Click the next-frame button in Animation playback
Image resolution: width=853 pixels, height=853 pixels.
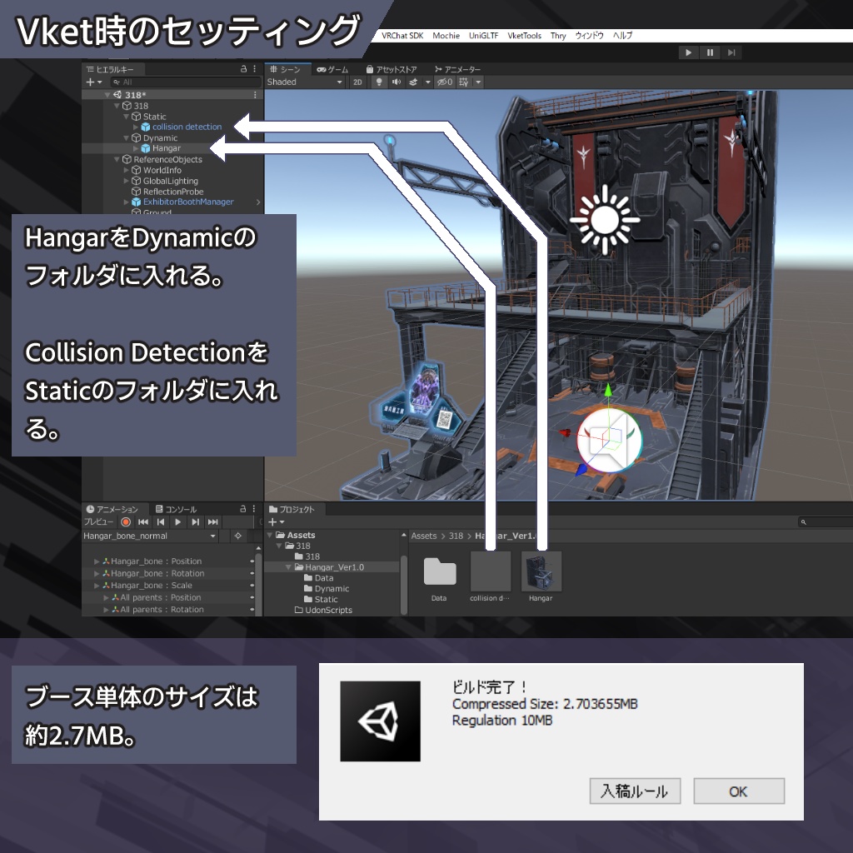tap(196, 522)
